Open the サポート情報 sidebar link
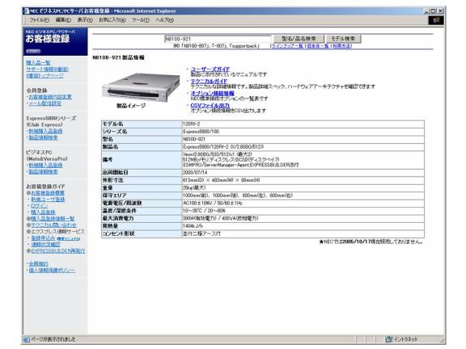466x349 pixels. (47, 69)
